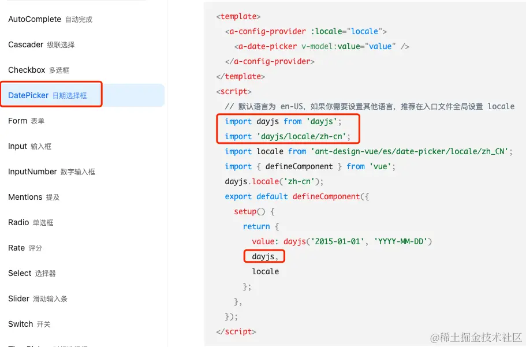Click the dayjs, line inside return
Screen dimensions: 526x347
pos(265,257)
